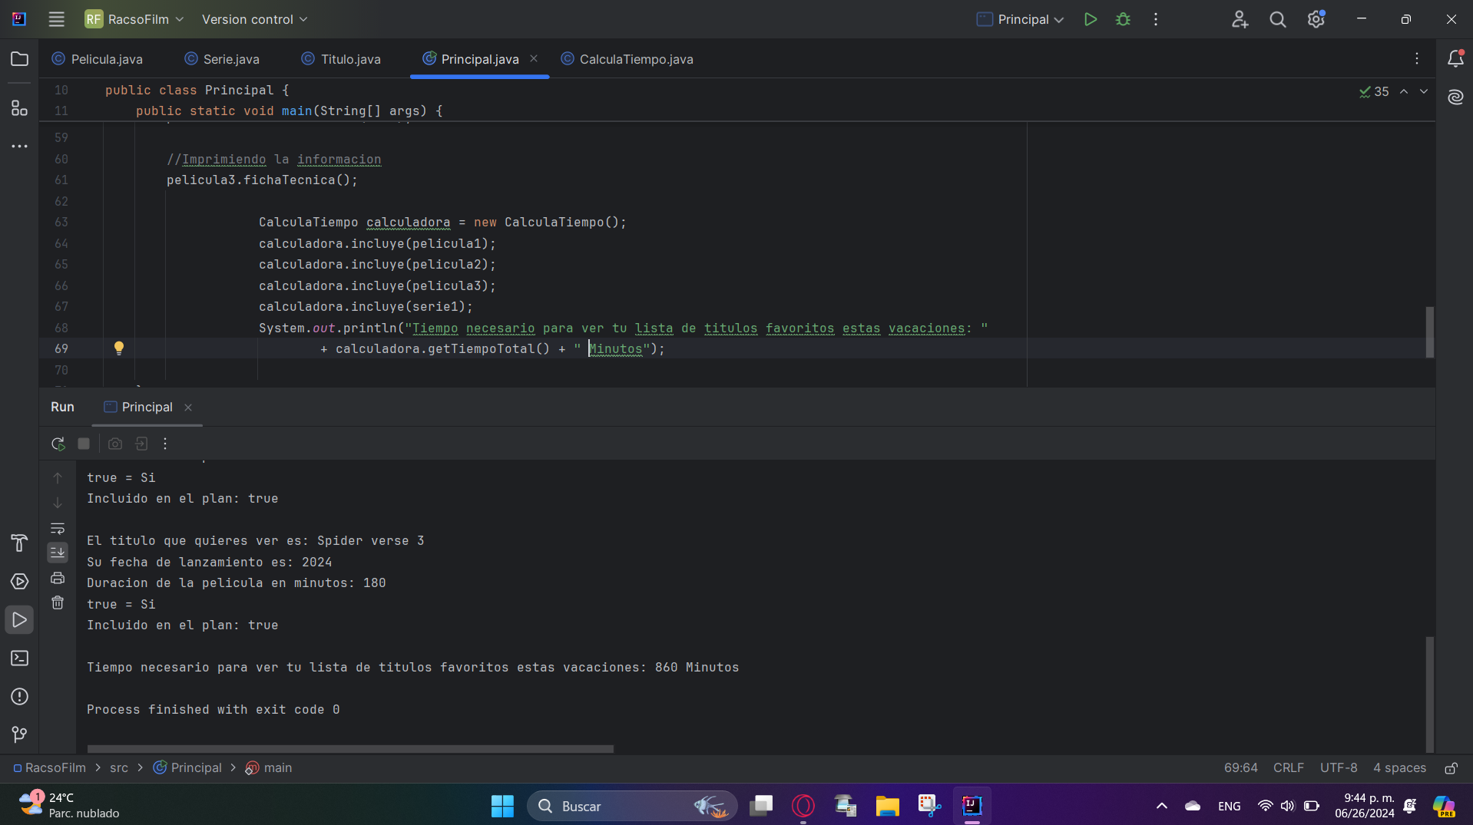Open Search Everywhere
Image resolution: width=1473 pixels, height=825 pixels.
[x=1278, y=19]
